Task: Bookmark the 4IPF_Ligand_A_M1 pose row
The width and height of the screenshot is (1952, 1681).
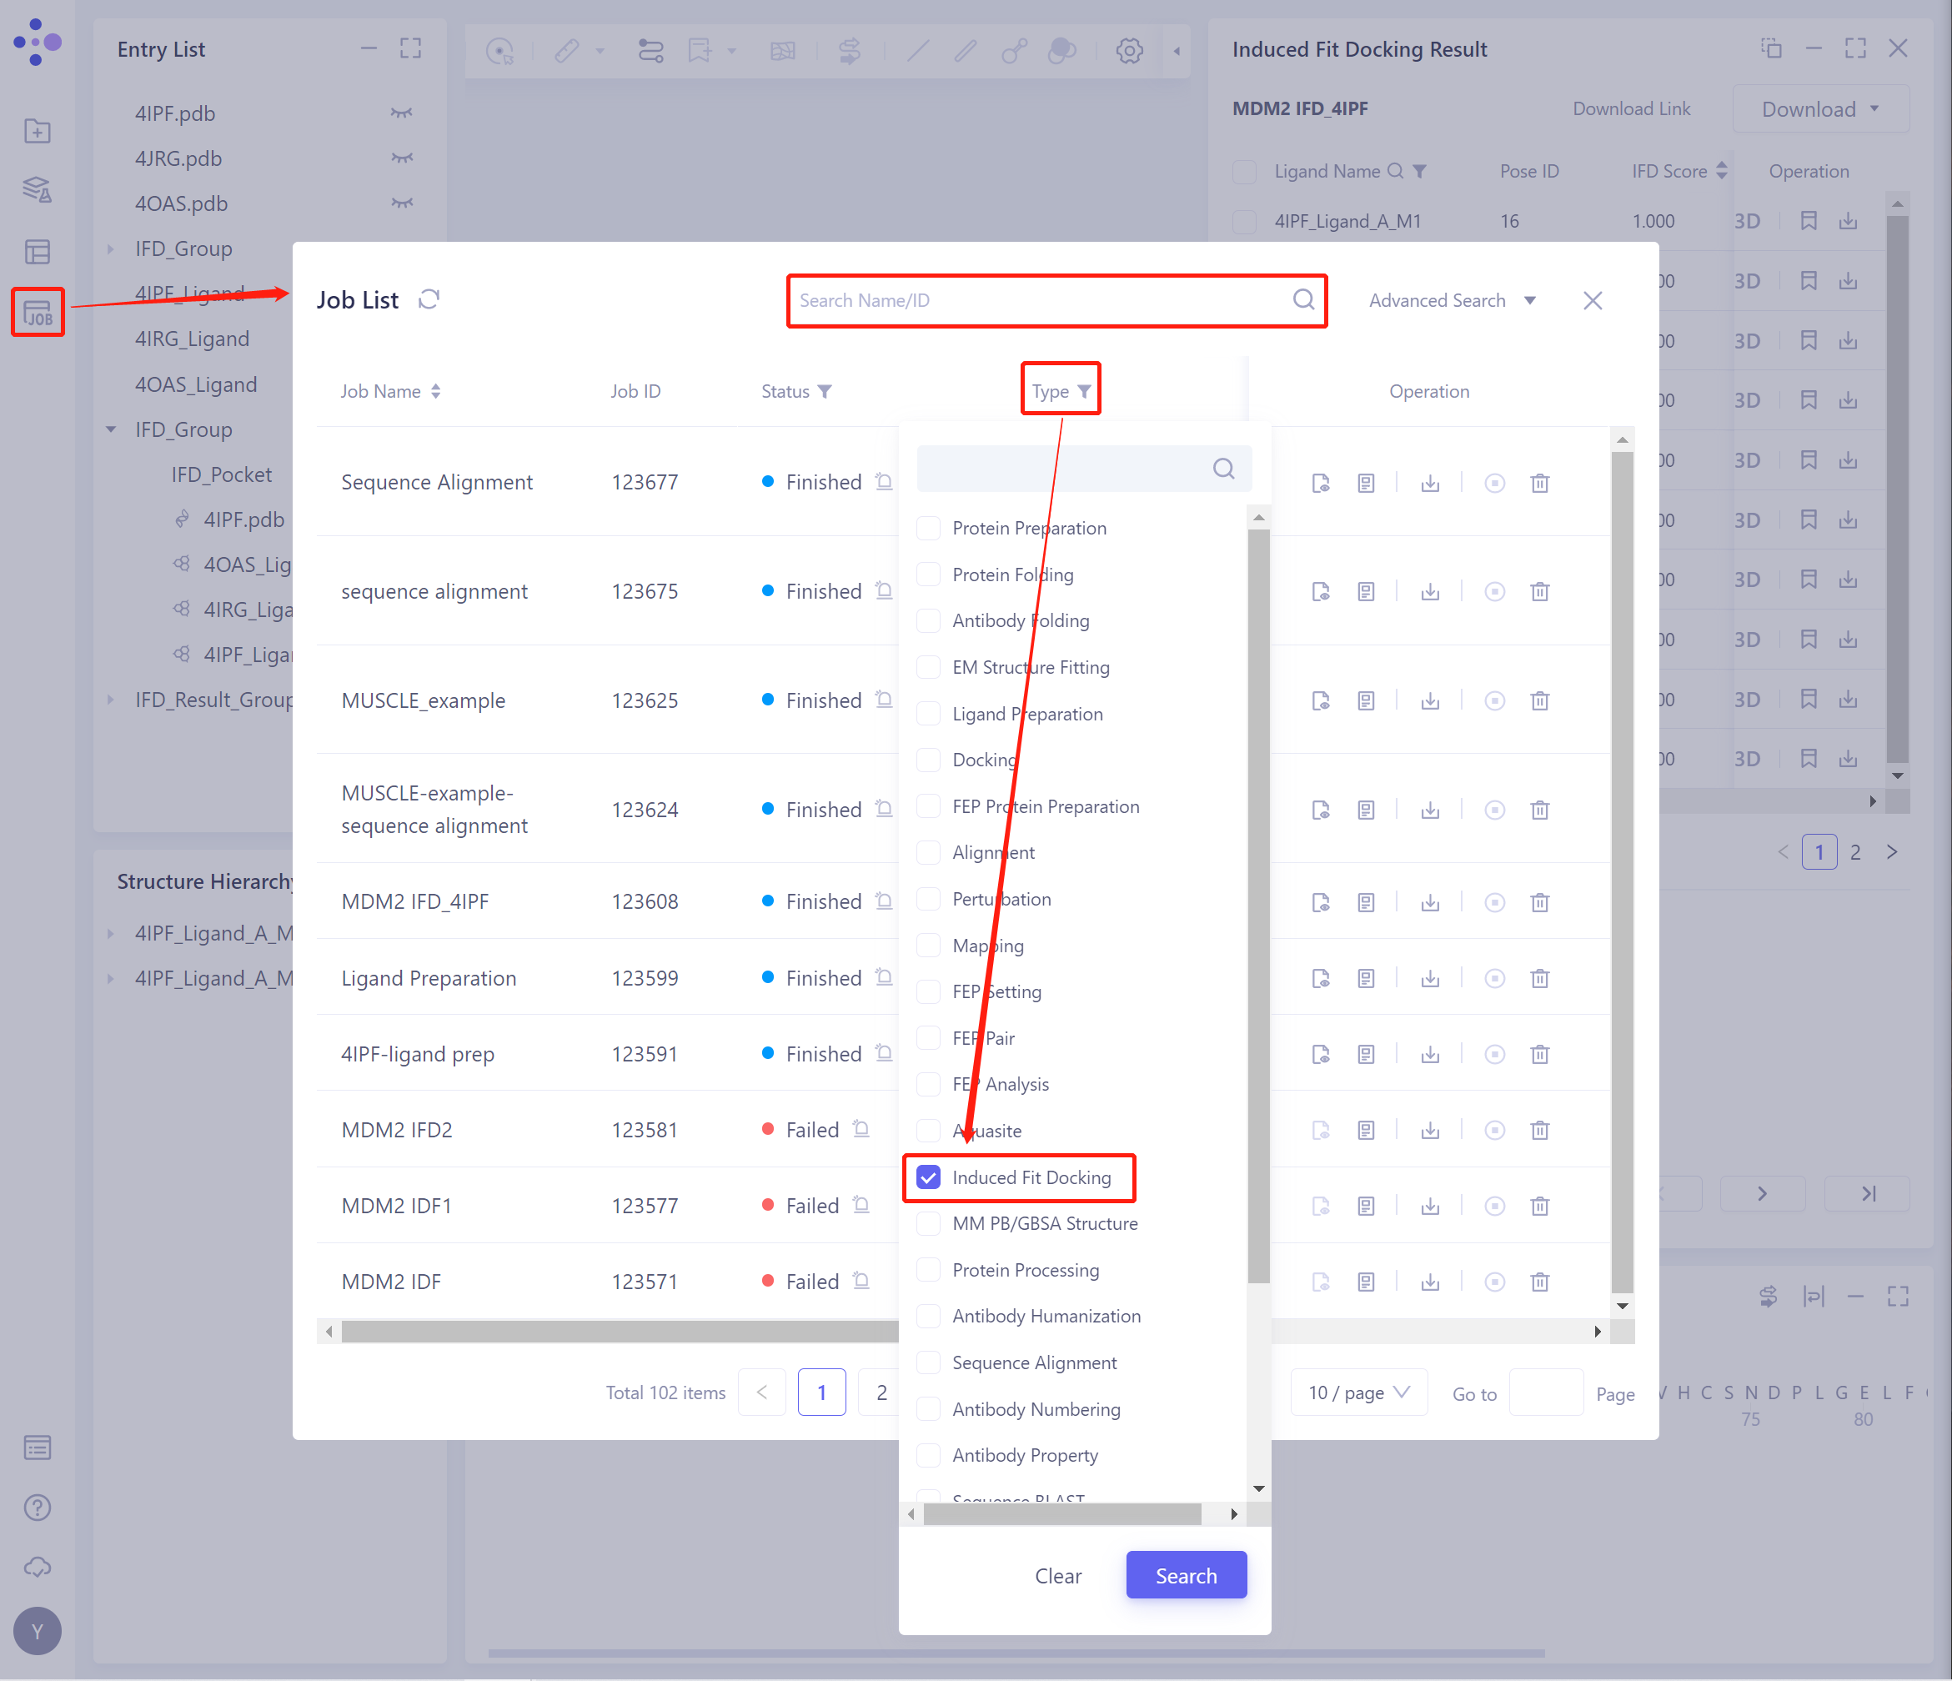Action: [1808, 222]
